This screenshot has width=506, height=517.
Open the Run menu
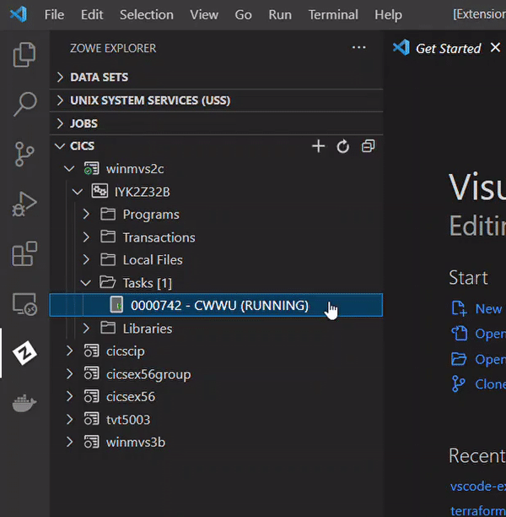(280, 15)
